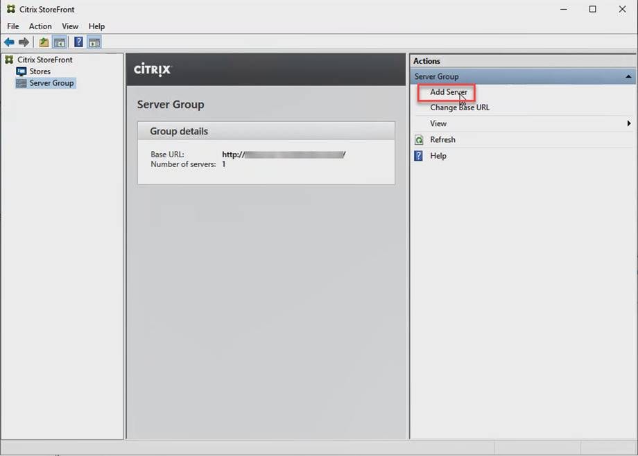Maximize the Citrix StoreFront window
Screen dimensions: 638x456
click(x=593, y=9)
